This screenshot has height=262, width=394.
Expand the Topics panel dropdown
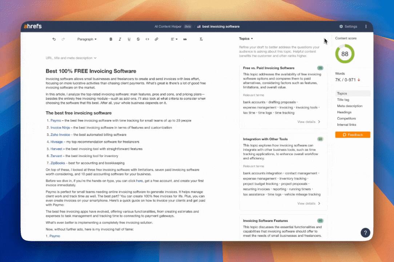(246, 38)
